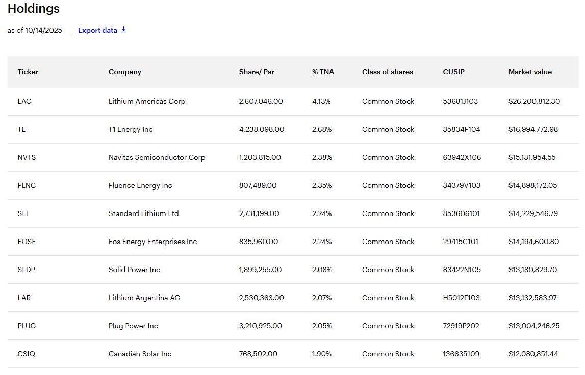Click the PLUG ticker symbol
The width and height of the screenshot is (585, 375).
click(x=27, y=326)
